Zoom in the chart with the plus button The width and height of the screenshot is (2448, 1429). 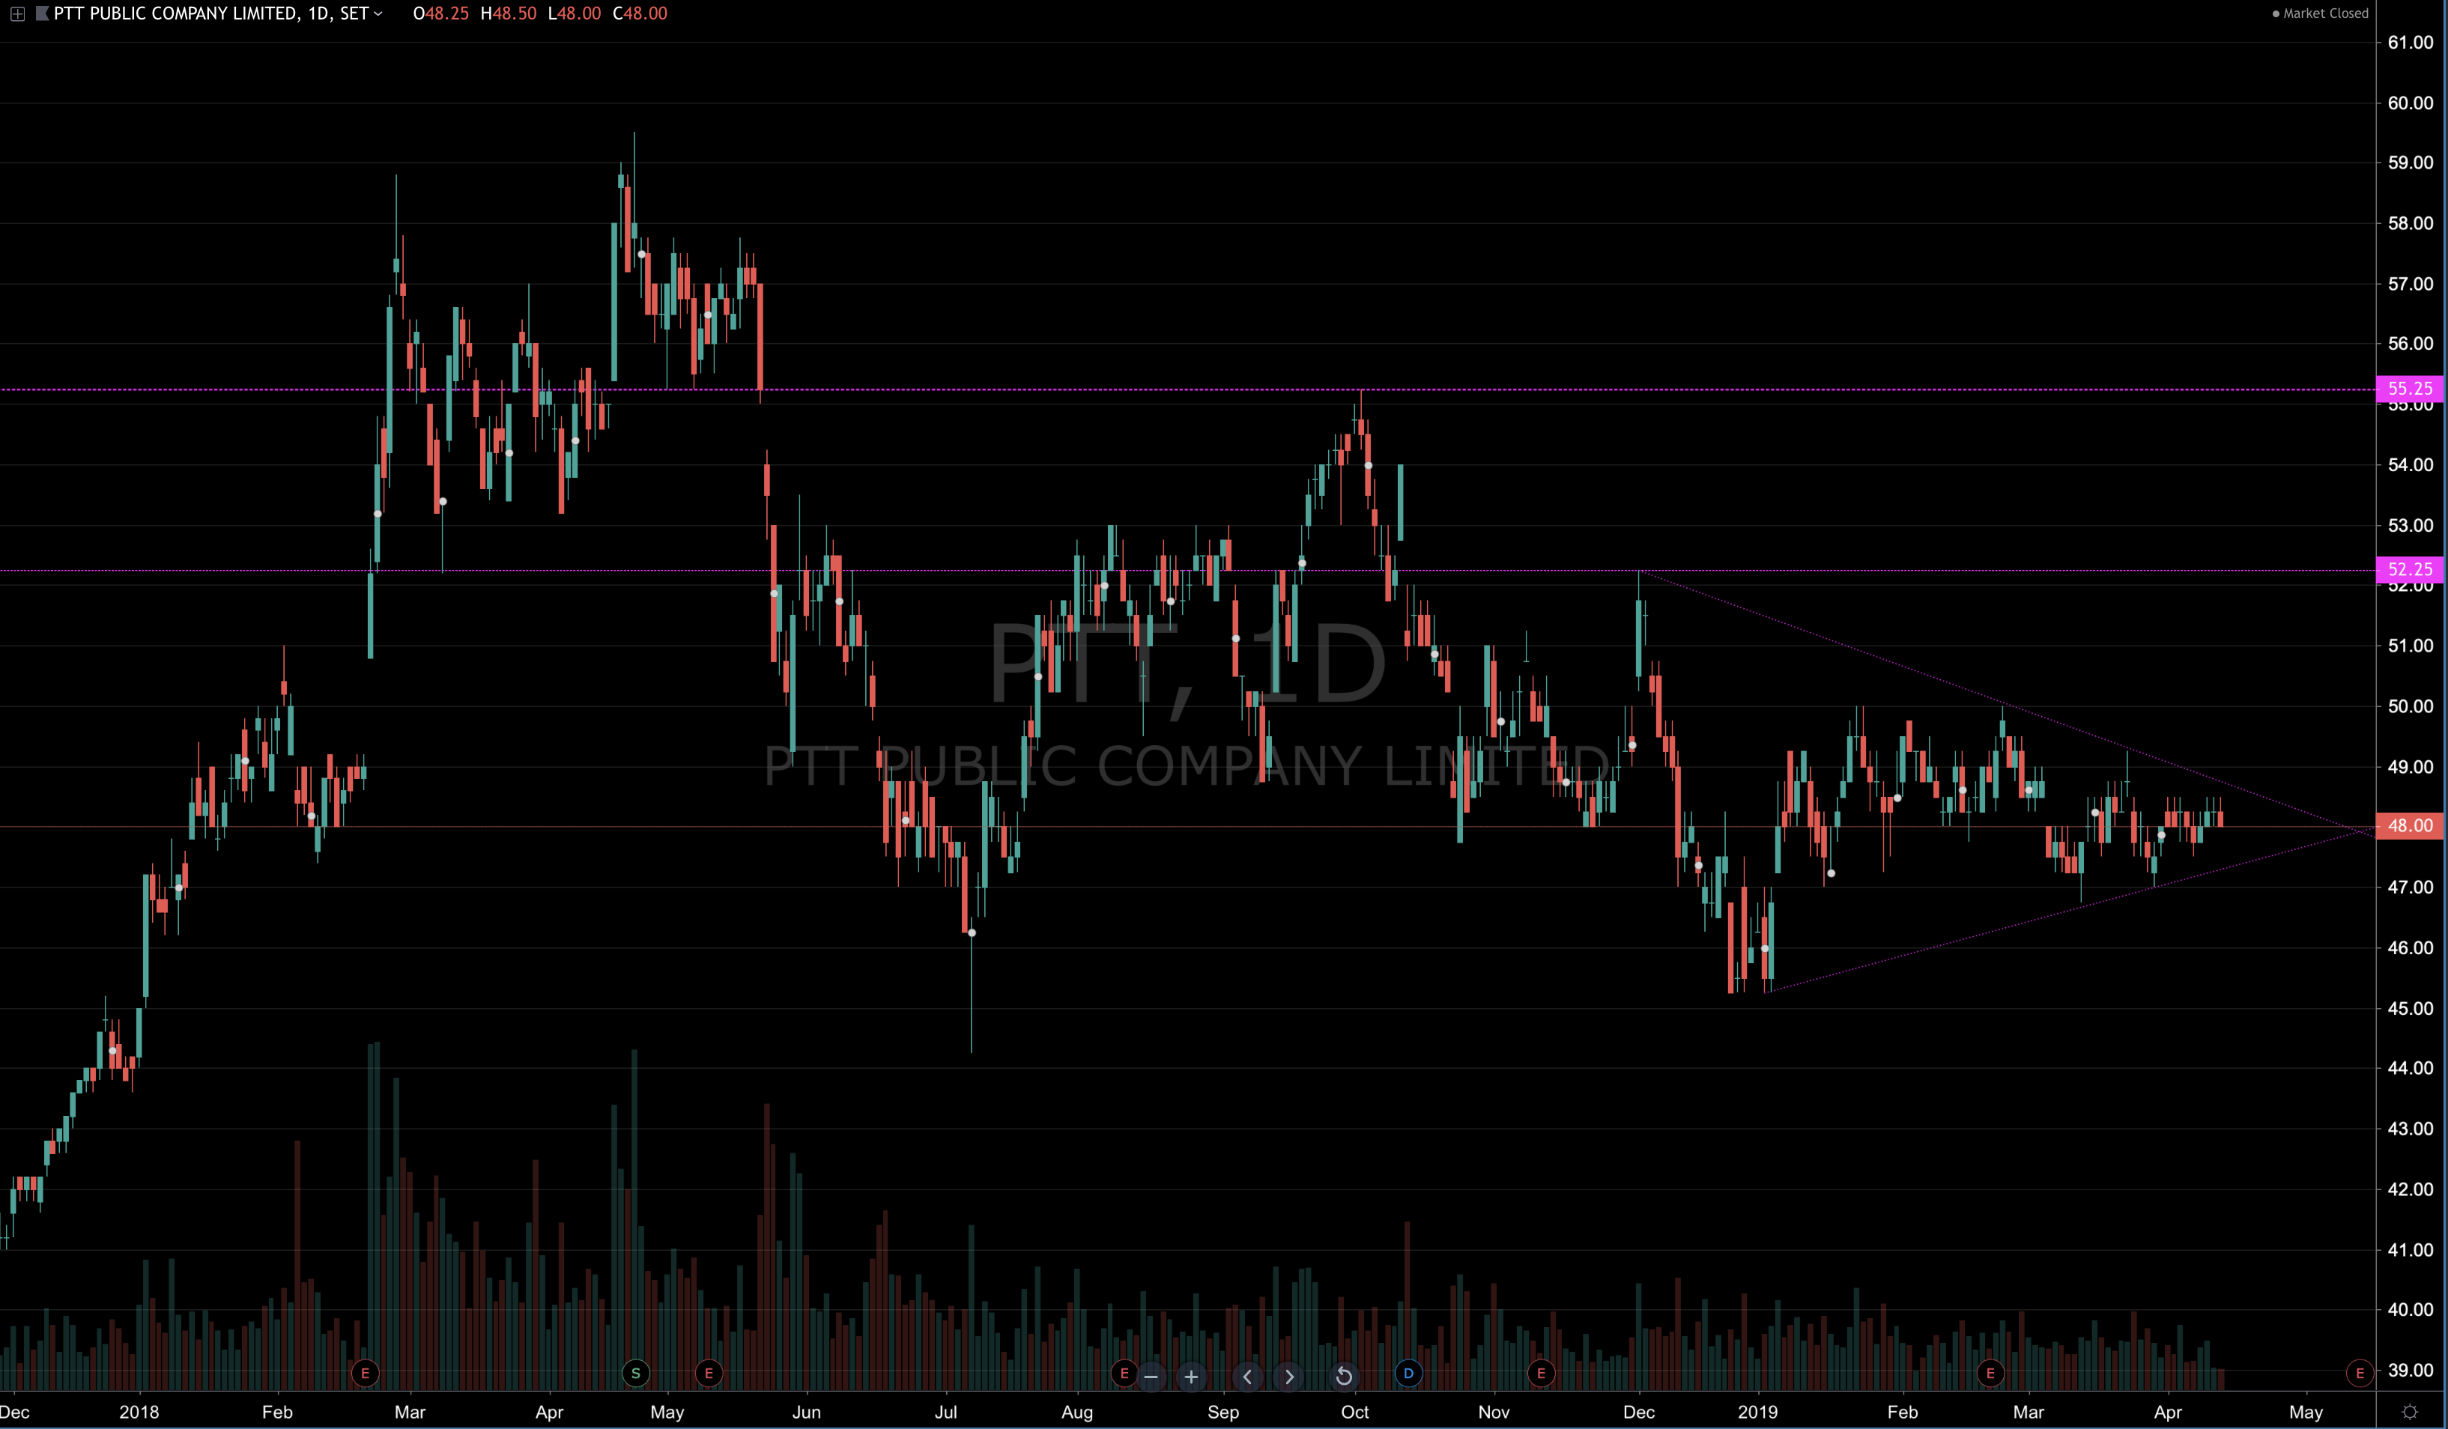pyautogui.click(x=1191, y=1376)
